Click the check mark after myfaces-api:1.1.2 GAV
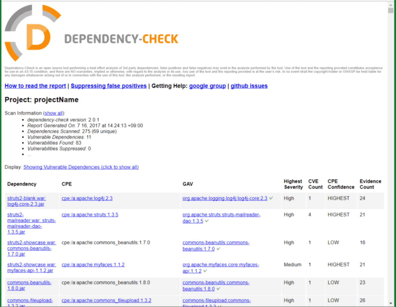396x307 pixels. [x=205, y=271]
